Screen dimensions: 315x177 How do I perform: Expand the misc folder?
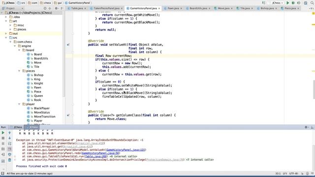point(11,25)
